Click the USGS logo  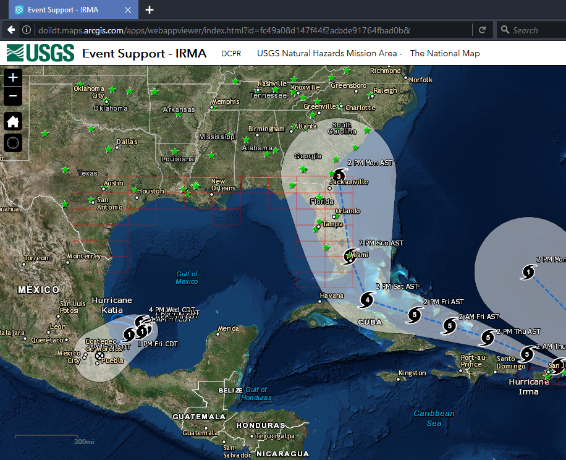[x=40, y=53]
